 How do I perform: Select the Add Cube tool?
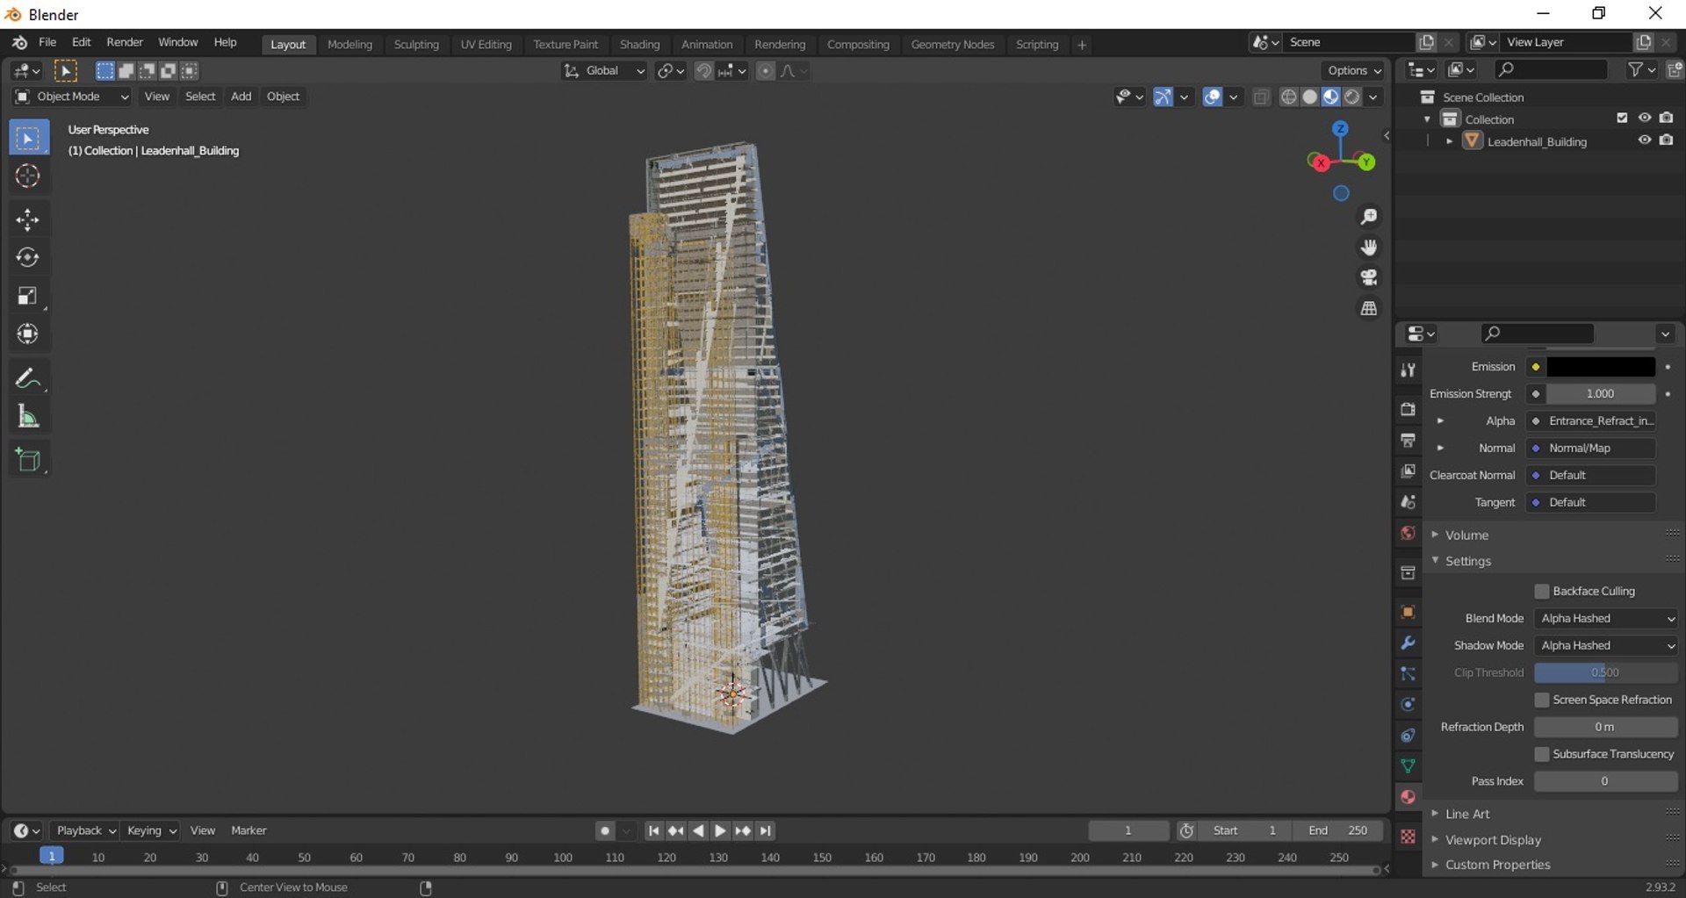28,460
